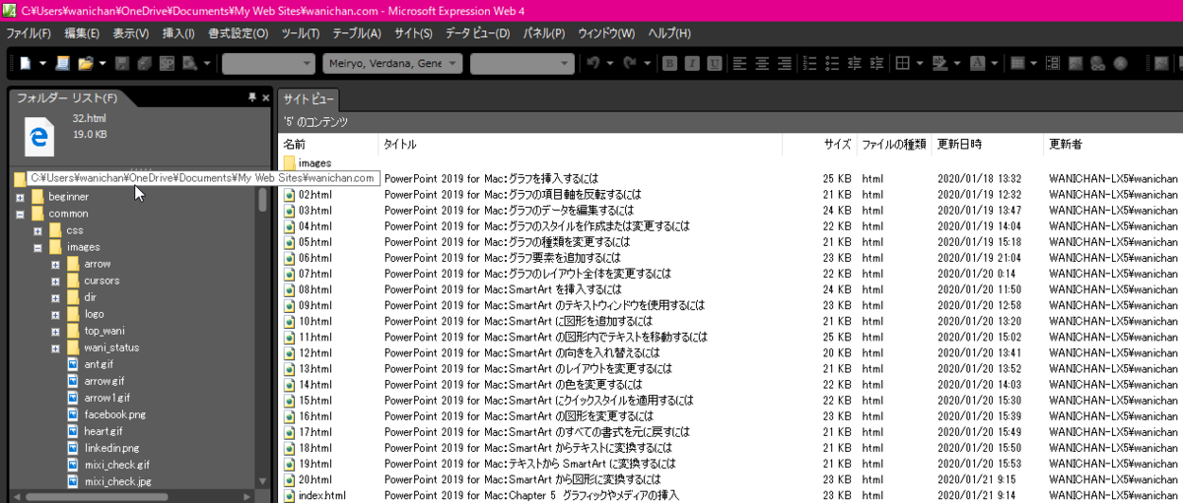
Task: Open the ファイル(F) menu
Action: pyautogui.click(x=29, y=33)
